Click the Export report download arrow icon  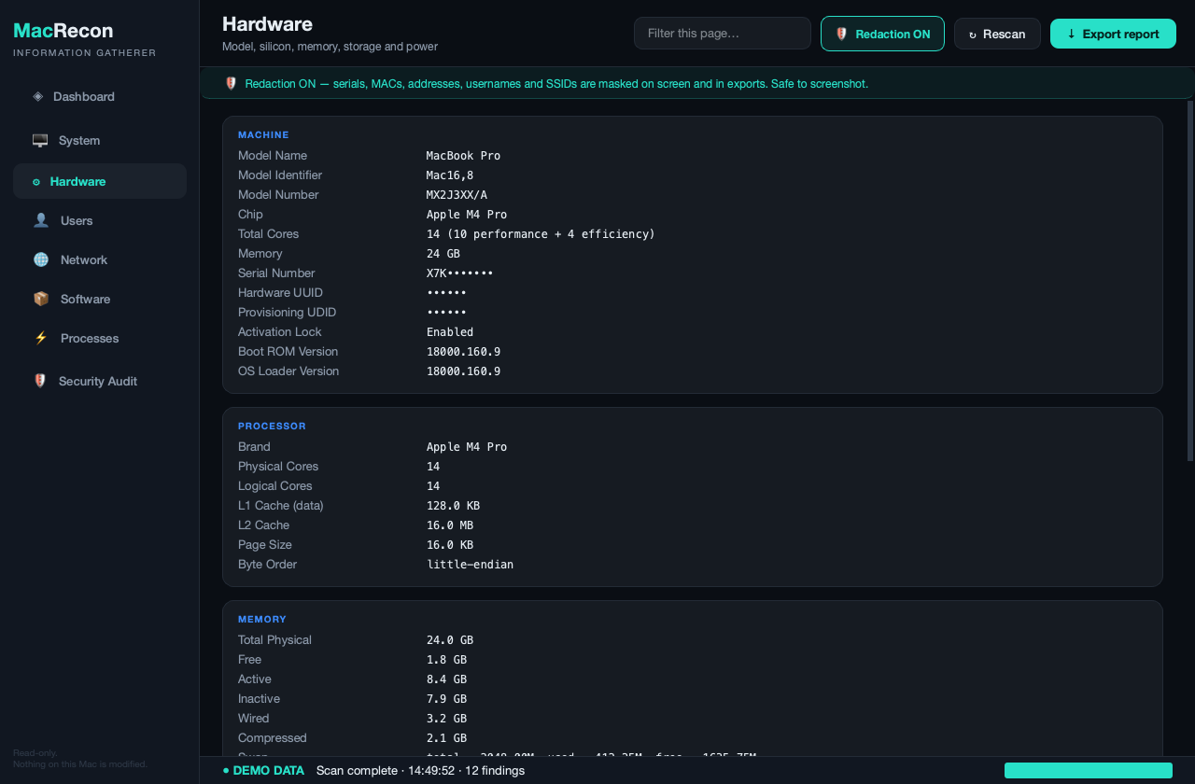point(1071,34)
